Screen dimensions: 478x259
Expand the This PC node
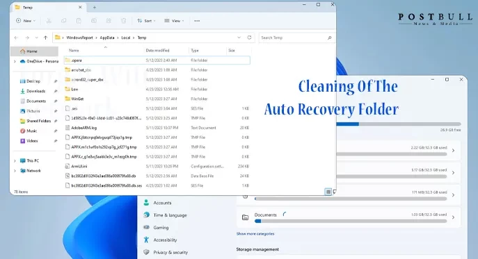(15, 160)
